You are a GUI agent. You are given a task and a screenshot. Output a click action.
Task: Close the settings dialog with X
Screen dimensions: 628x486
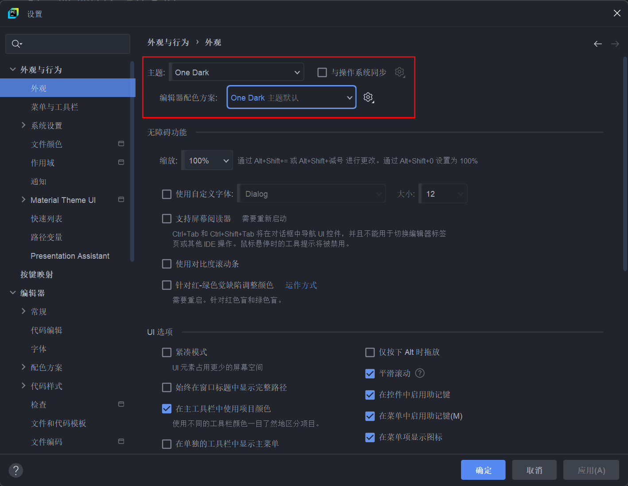(x=617, y=13)
